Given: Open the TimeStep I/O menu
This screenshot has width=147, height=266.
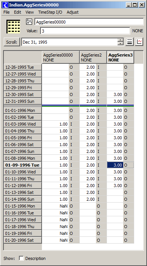Looking at the screenshot, I should tap(50, 12).
